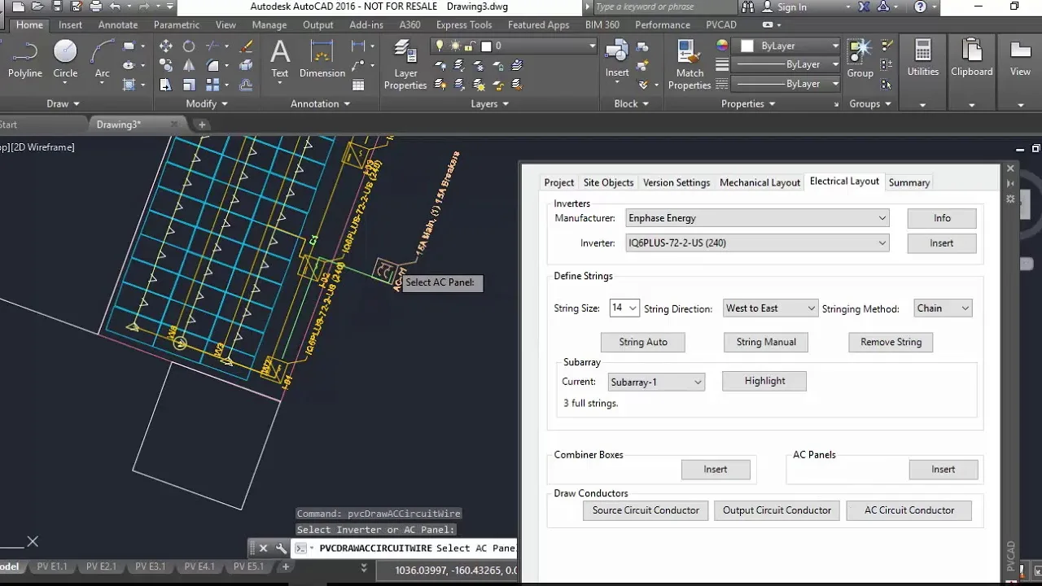This screenshot has width=1042, height=586.
Task: Select the Text annotation tool
Action: tap(280, 59)
